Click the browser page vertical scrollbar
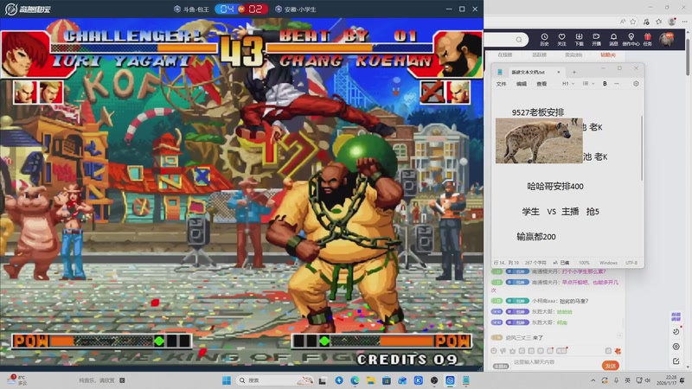The image size is (692, 389). (688, 57)
